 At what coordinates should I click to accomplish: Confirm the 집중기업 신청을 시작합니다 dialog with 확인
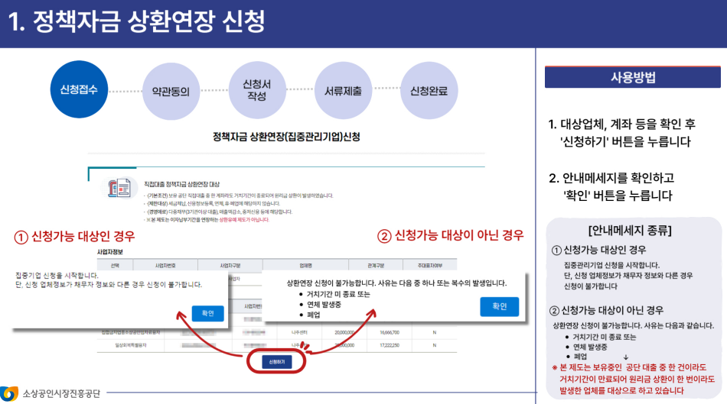[207, 313]
